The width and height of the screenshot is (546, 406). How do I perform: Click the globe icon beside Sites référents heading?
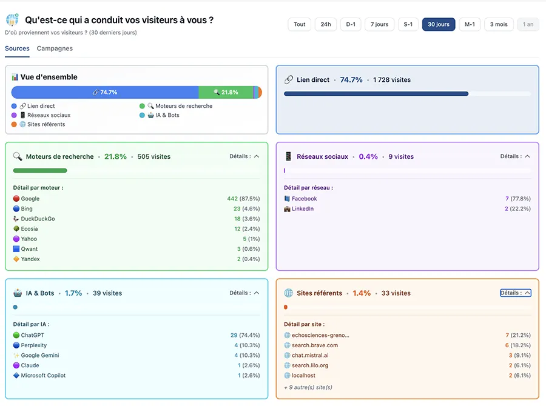coord(289,293)
